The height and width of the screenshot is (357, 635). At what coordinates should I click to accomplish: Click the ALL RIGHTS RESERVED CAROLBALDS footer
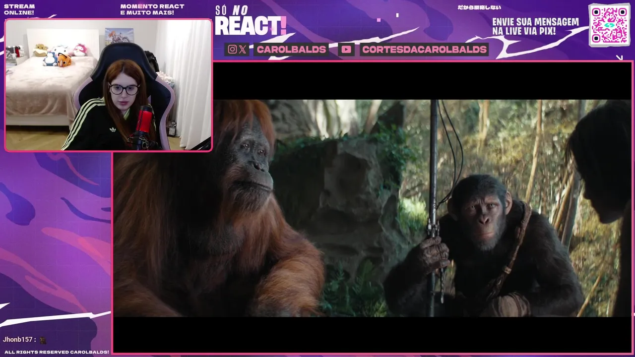[57, 352]
